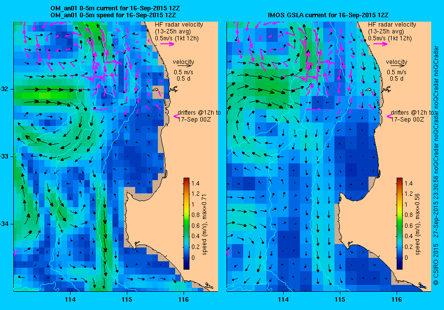Click 'HF radar velocity' label on left map
Viewport: 444px width, 310px height.
tap(179, 25)
